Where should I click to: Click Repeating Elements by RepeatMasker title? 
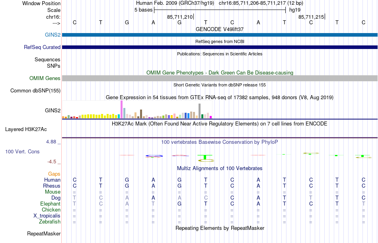coord(220,228)
